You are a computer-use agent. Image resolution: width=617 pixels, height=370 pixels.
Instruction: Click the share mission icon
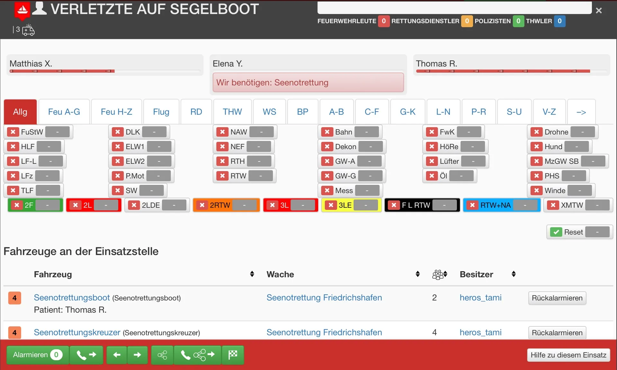coord(162,355)
